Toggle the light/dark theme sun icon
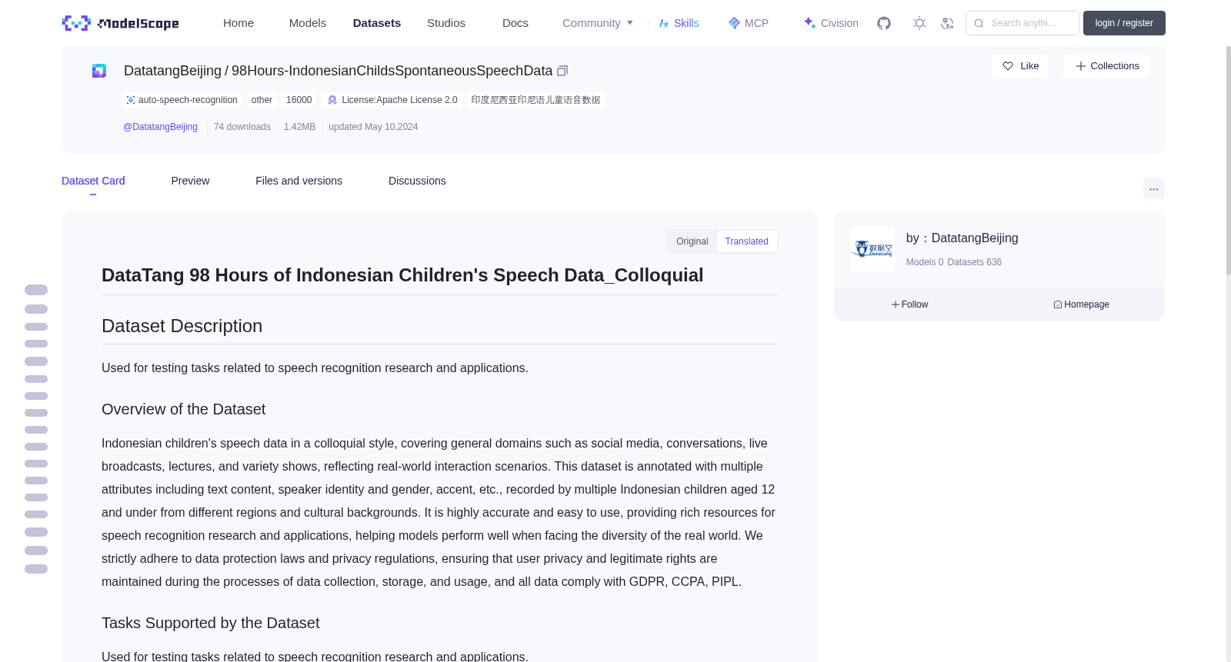Screen dimensions: 1231x662 point(919,23)
